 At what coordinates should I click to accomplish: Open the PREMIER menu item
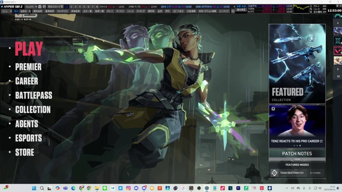click(28, 67)
